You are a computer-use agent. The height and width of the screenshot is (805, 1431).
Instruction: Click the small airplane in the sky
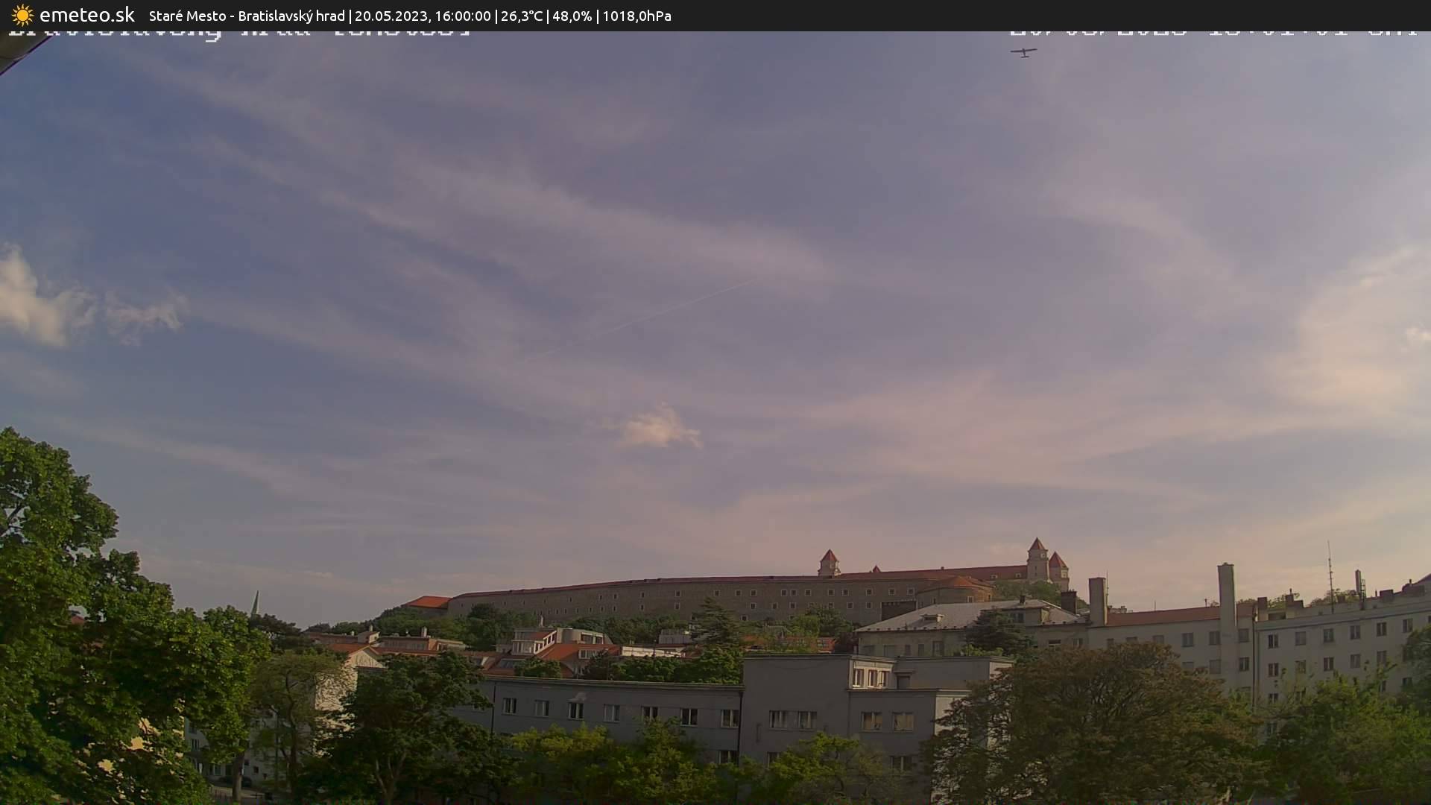coord(1024,51)
